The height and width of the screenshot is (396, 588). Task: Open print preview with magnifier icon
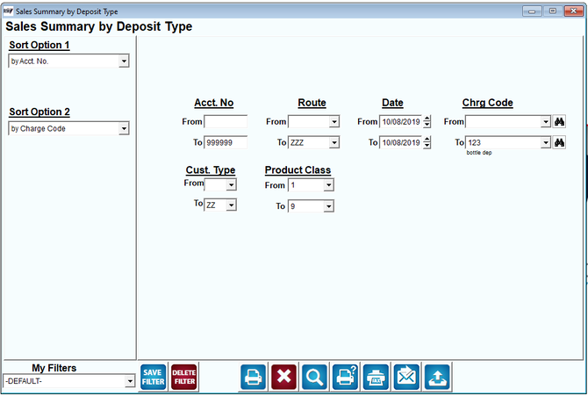314,377
